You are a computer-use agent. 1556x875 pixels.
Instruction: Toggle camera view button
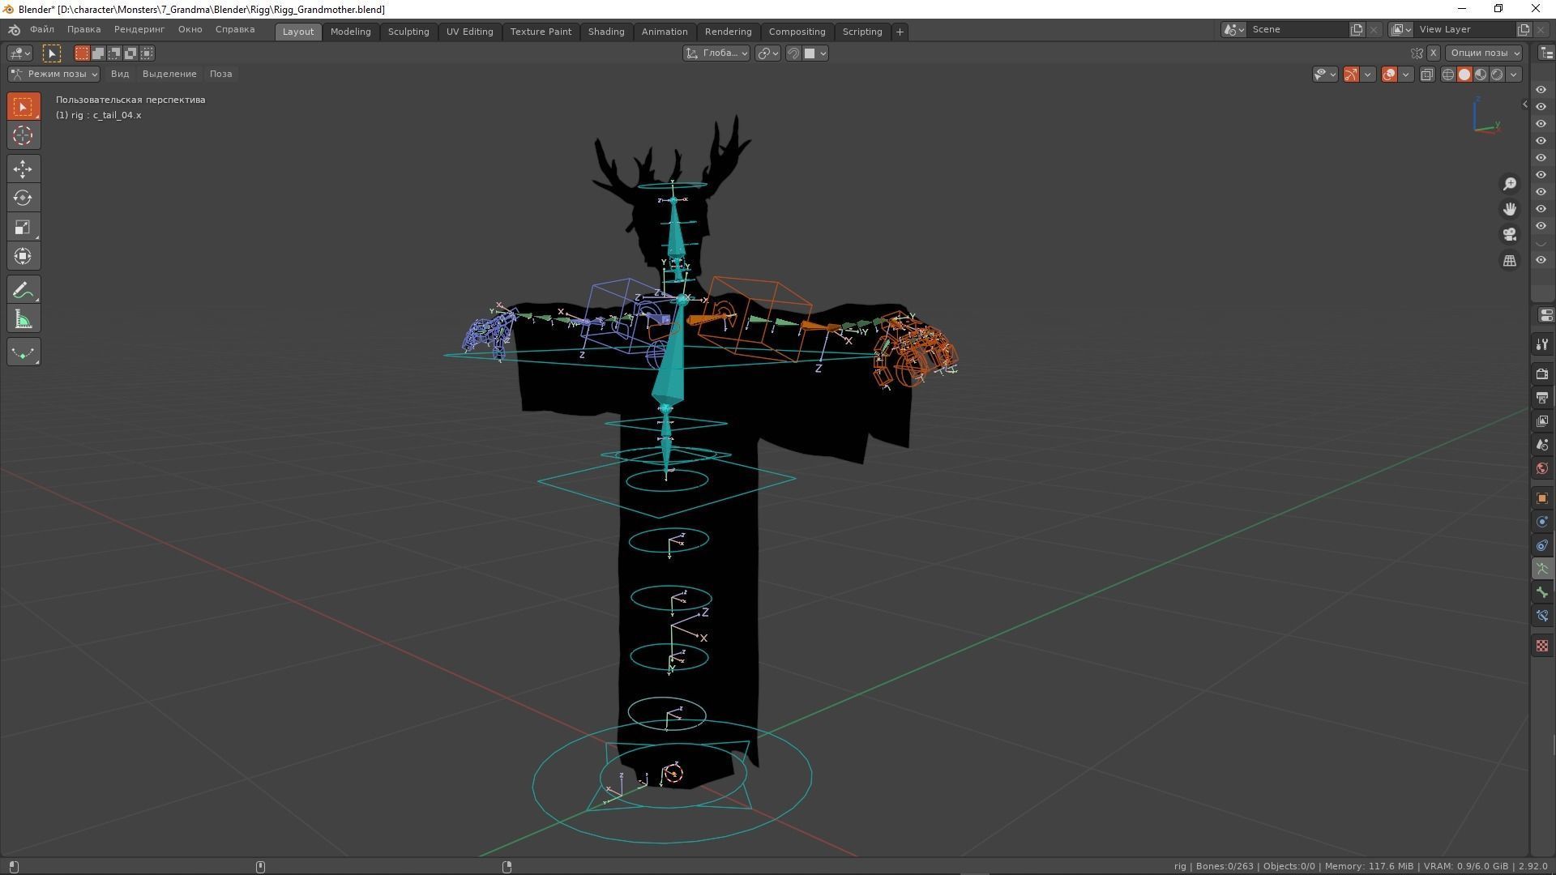tap(1509, 235)
